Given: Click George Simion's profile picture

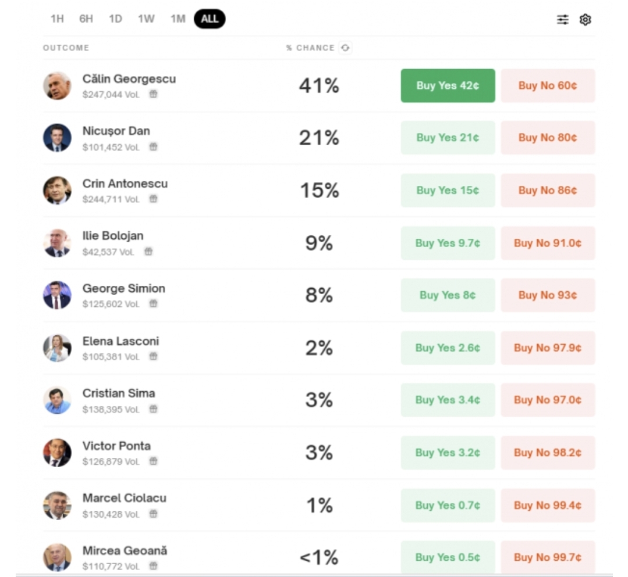Looking at the screenshot, I should click(x=57, y=295).
